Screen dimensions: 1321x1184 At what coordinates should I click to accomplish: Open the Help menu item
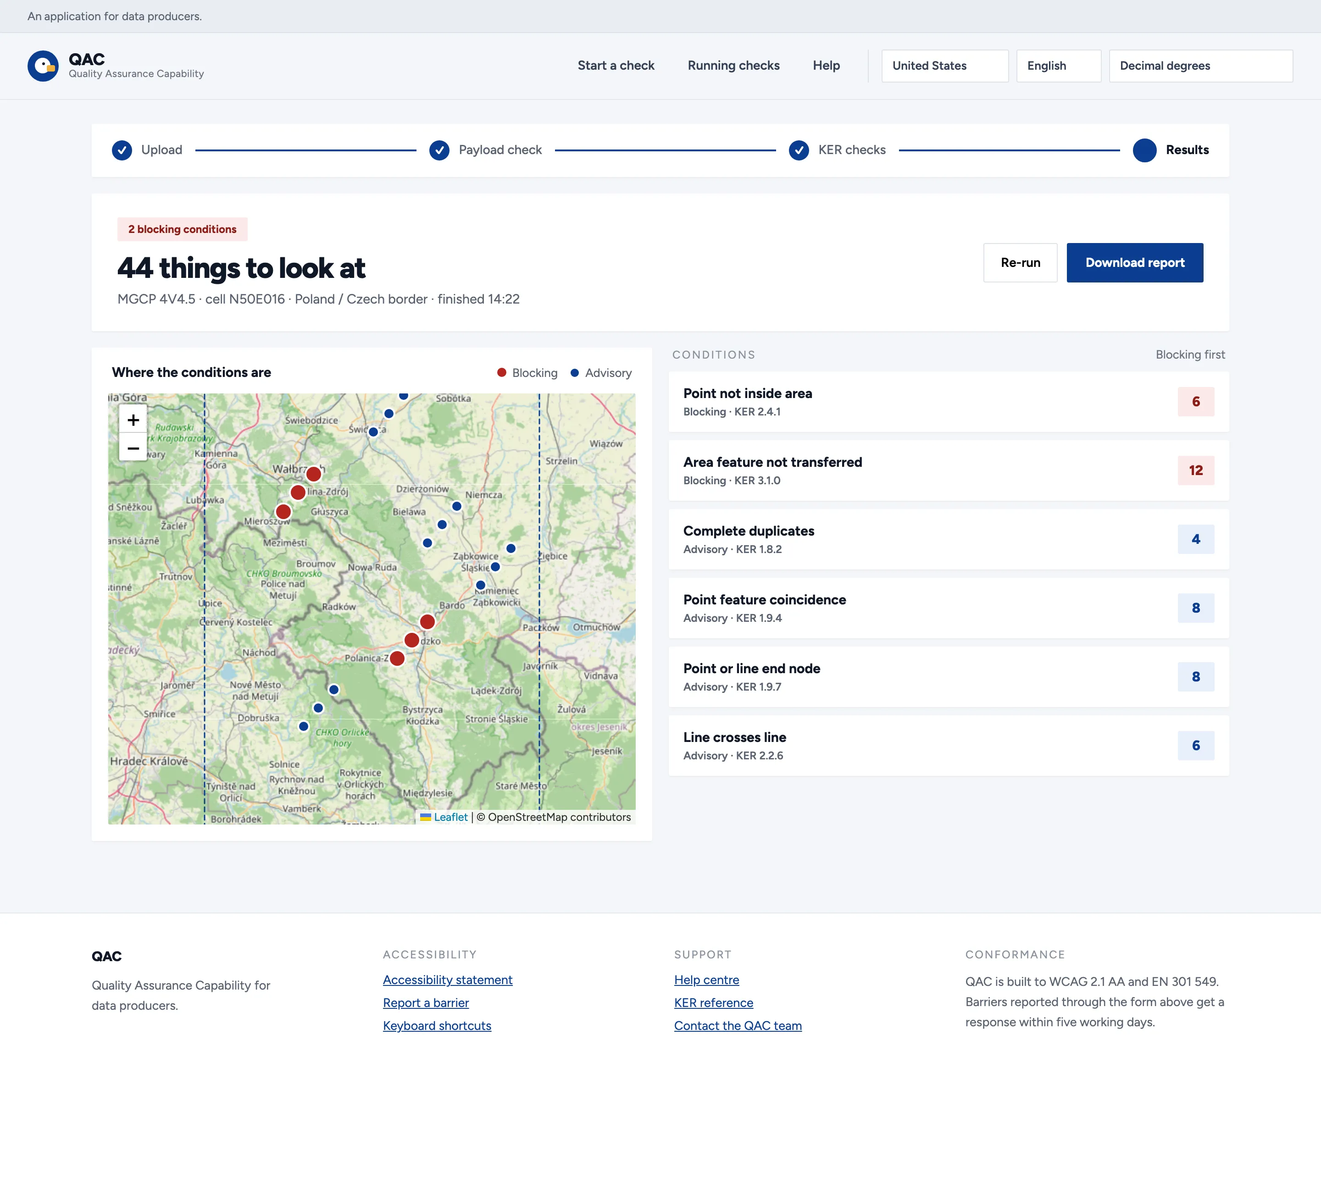pyautogui.click(x=826, y=66)
